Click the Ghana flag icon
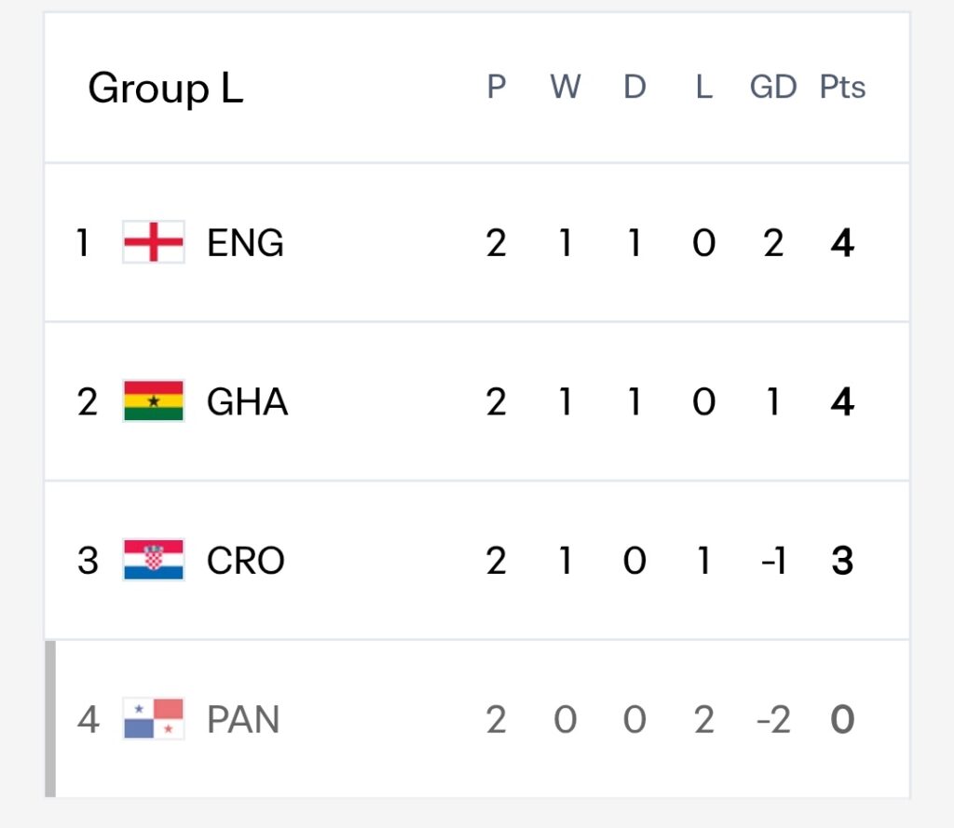Screen dimensions: 954x828 click(x=154, y=400)
